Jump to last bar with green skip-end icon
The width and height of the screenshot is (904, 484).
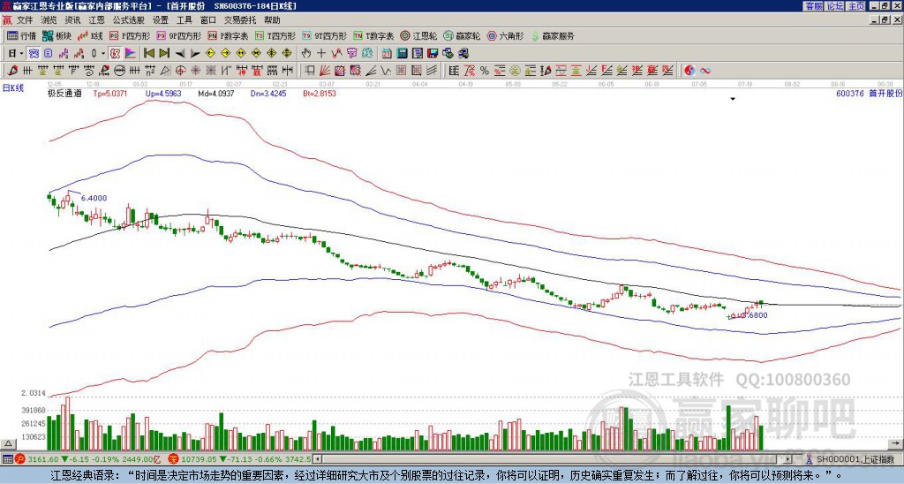[x=164, y=54]
